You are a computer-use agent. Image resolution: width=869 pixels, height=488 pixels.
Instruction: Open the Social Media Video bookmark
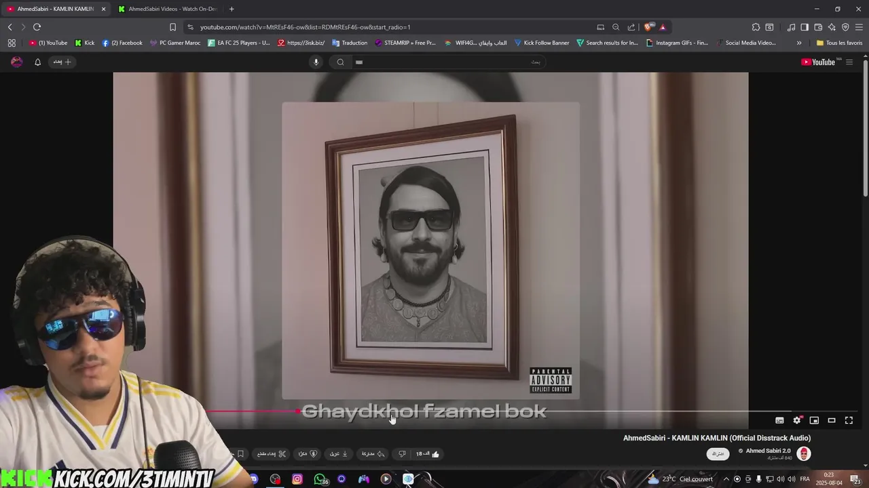point(745,43)
